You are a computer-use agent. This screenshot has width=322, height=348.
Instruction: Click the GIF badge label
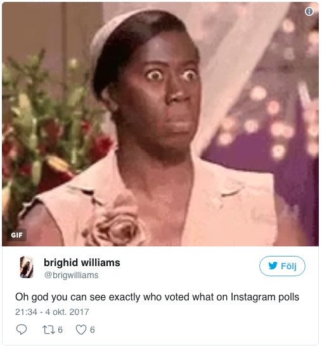click(x=16, y=235)
